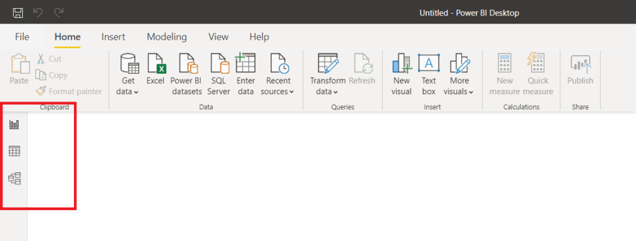Select the Insert ribbon tab
The width and height of the screenshot is (636, 241).
pyautogui.click(x=113, y=37)
